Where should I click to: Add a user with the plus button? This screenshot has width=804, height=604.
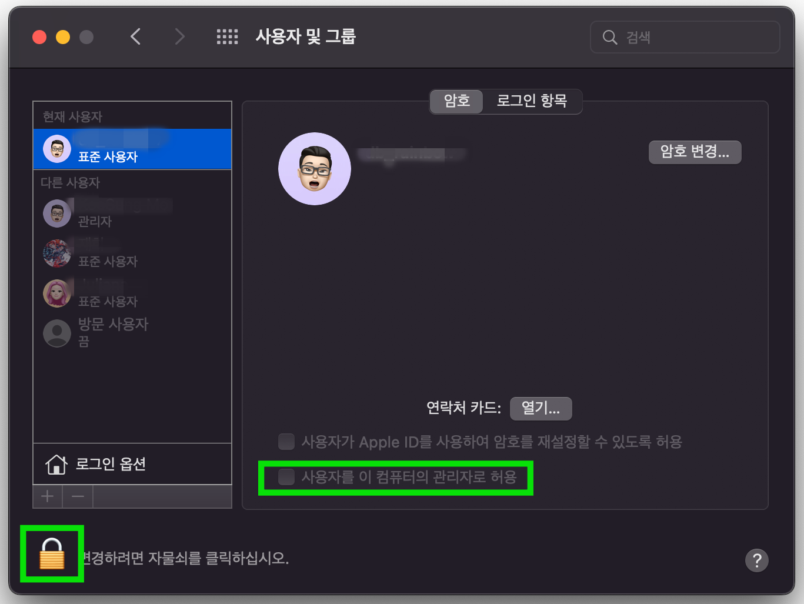coord(48,497)
